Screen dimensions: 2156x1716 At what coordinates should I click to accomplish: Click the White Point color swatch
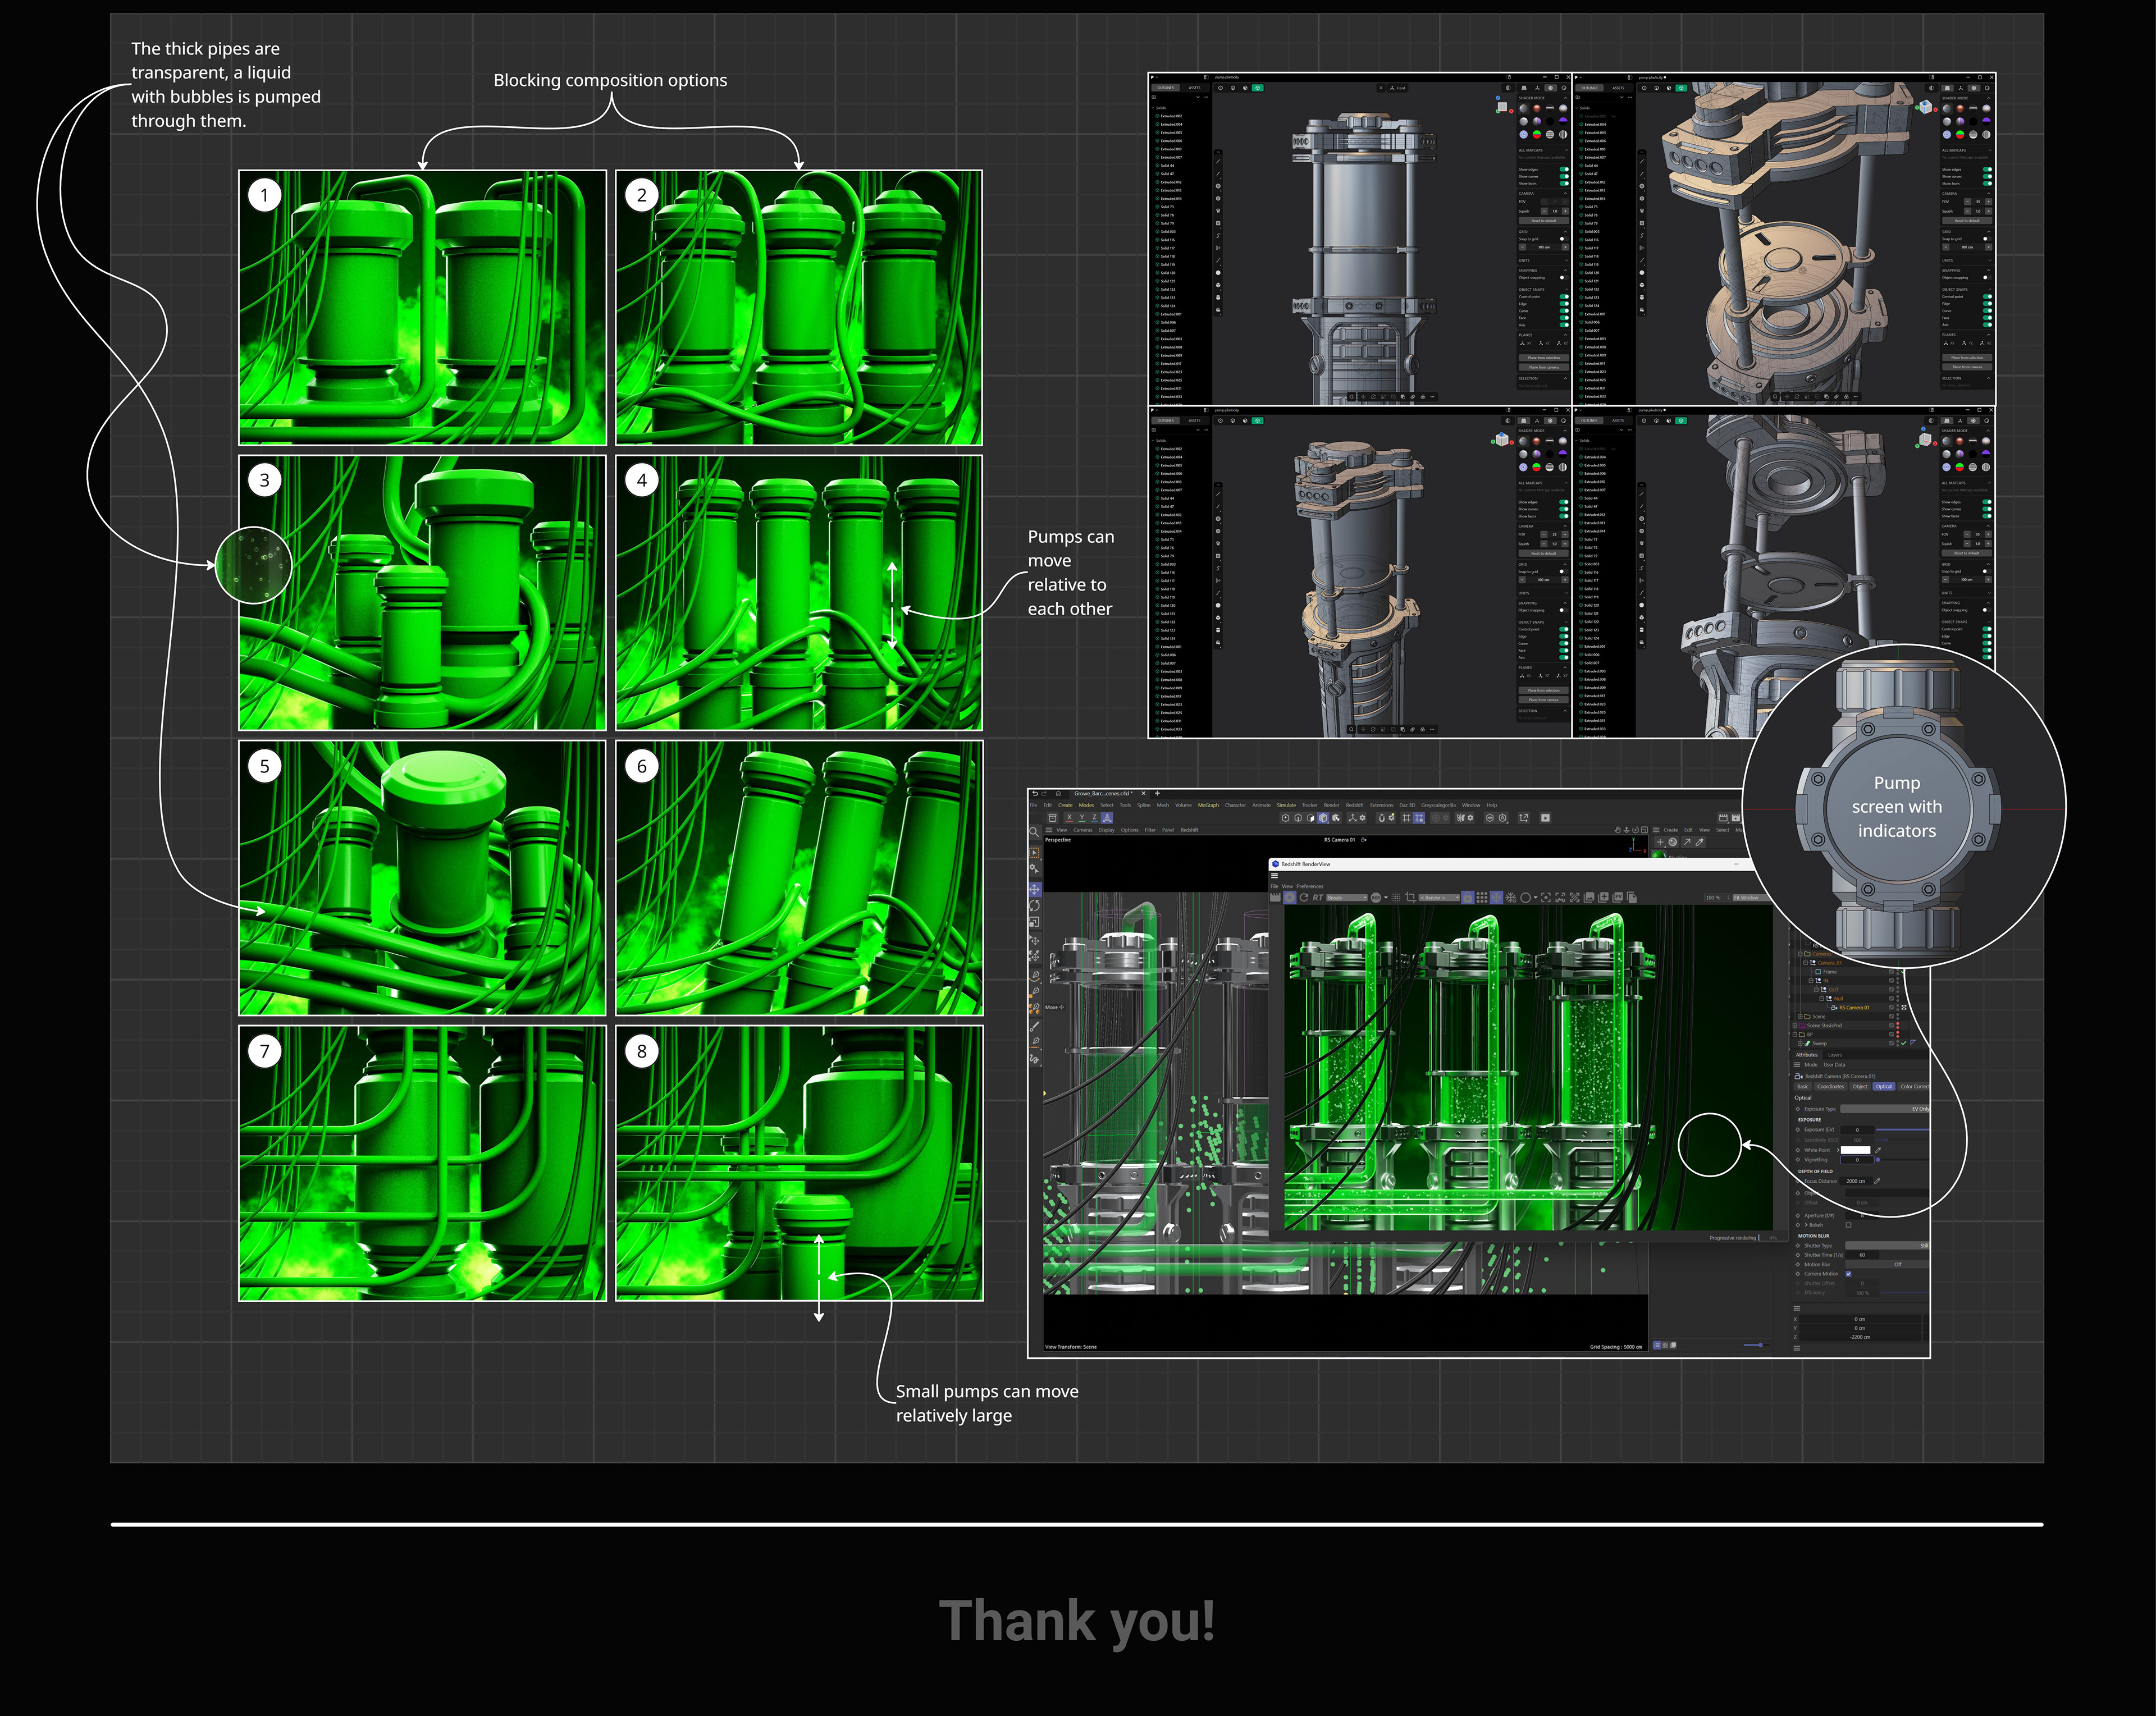1856,1150
